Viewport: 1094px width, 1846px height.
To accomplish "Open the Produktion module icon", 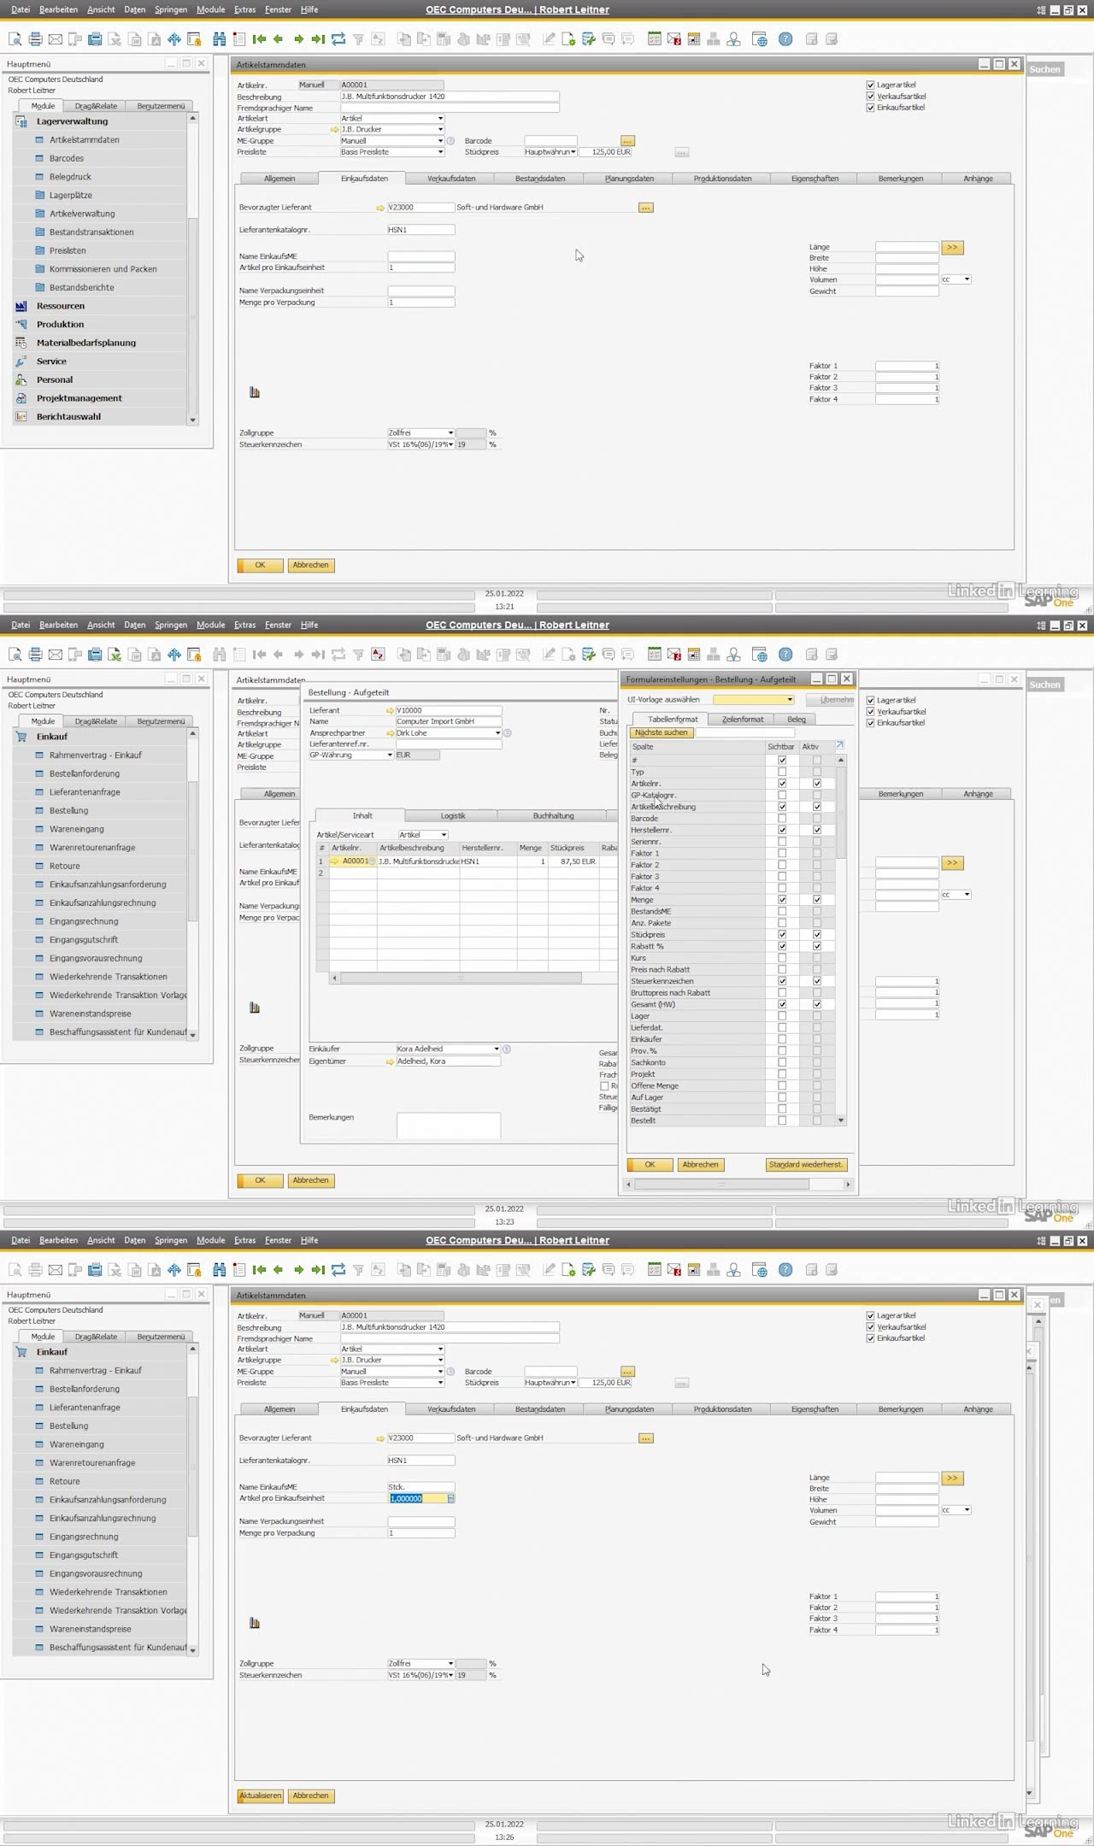I will [21, 325].
